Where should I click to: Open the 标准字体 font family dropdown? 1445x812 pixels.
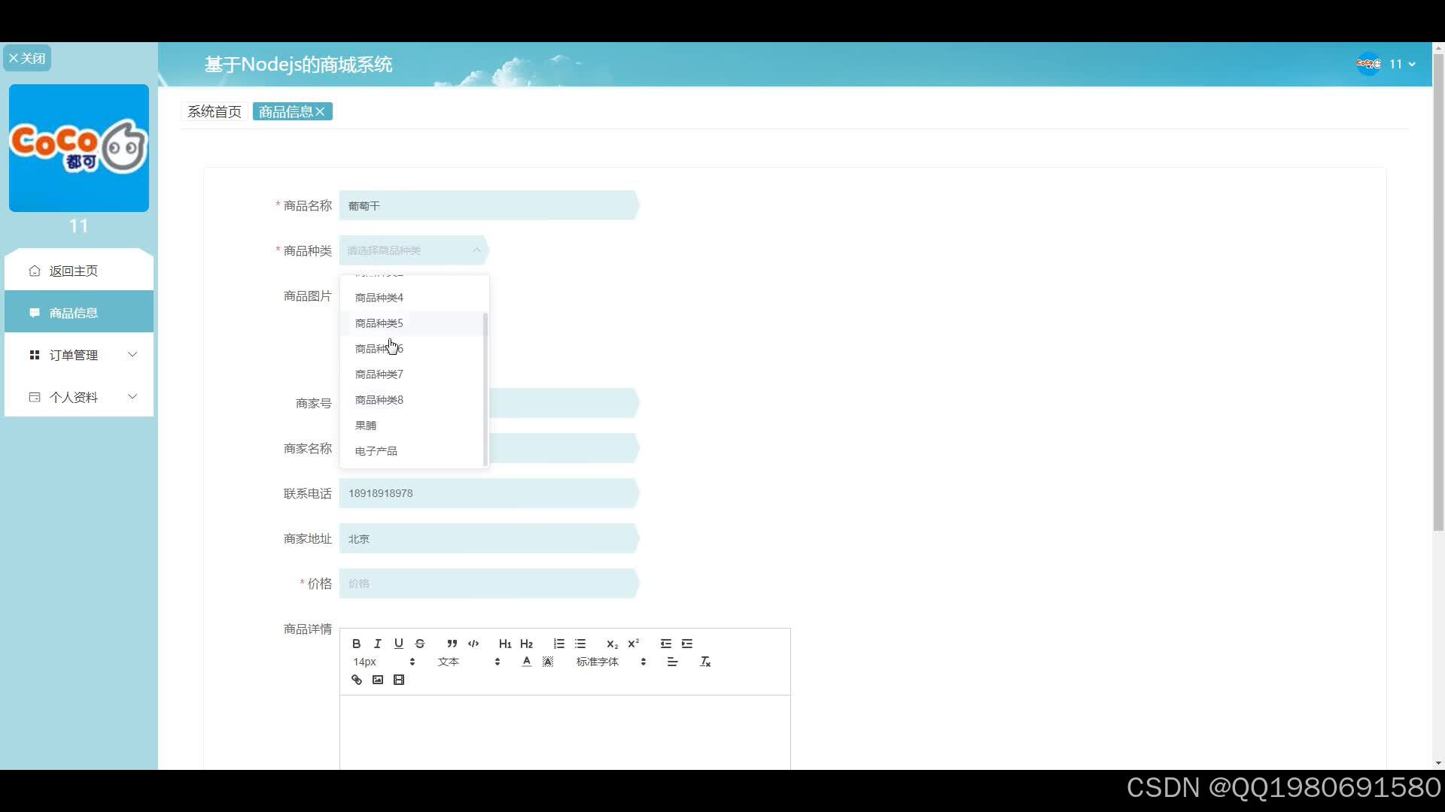click(610, 662)
